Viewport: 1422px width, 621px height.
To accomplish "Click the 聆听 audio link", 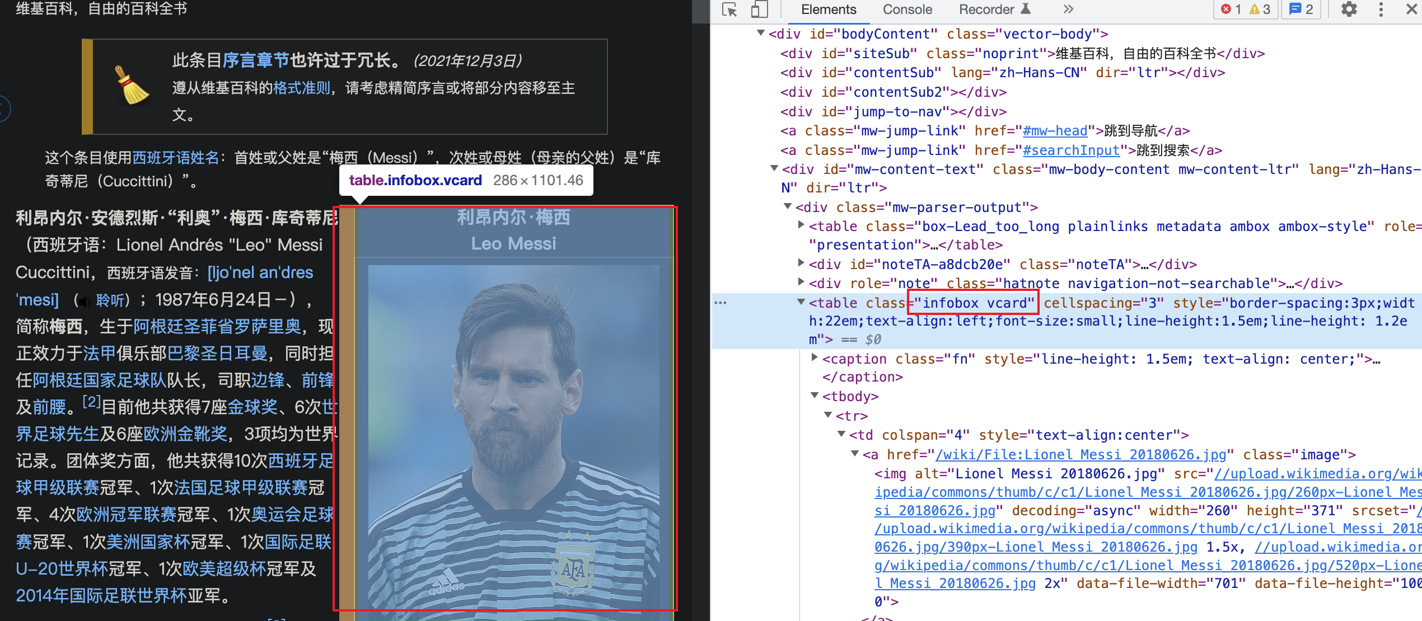I will pyautogui.click(x=111, y=300).
